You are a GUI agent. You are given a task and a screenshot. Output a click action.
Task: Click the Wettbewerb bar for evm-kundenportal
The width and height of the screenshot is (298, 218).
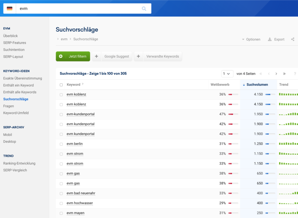233,114
